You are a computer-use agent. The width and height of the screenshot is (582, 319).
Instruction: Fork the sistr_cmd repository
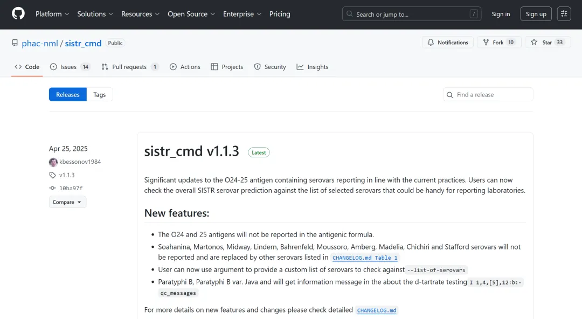point(498,43)
